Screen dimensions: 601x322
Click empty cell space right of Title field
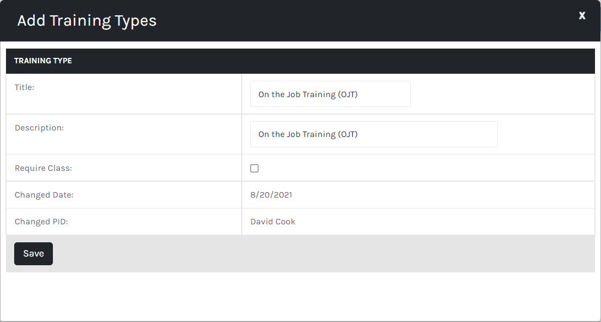[502, 94]
